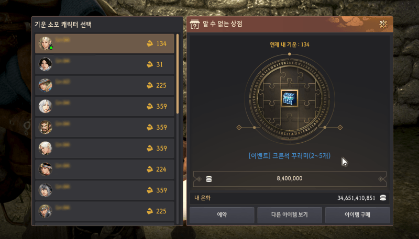419x239 pixels.
Task: Select the white-haired male character with 359 energy
Action: point(45,149)
